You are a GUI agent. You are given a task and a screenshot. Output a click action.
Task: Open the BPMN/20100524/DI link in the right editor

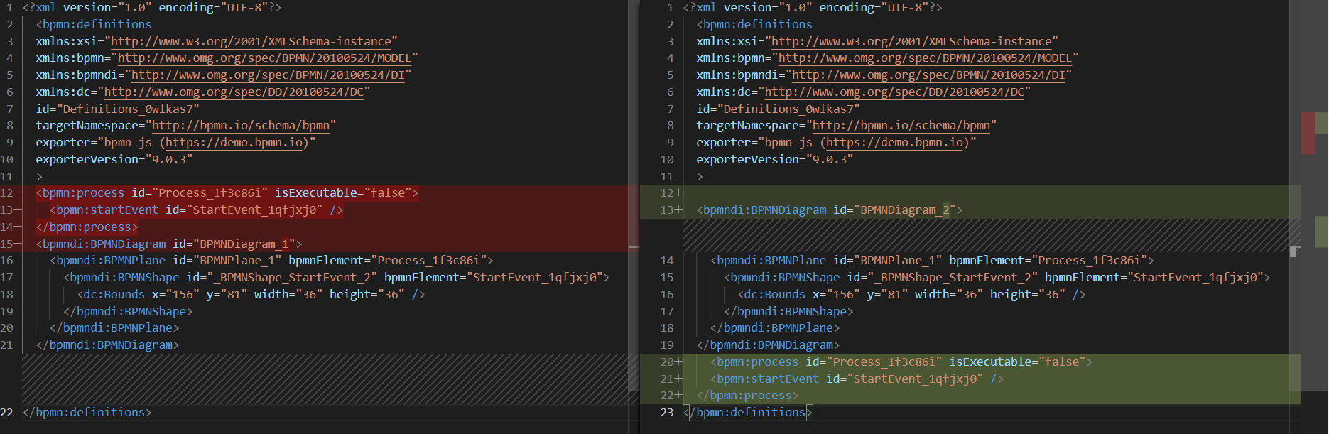(x=928, y=75)
